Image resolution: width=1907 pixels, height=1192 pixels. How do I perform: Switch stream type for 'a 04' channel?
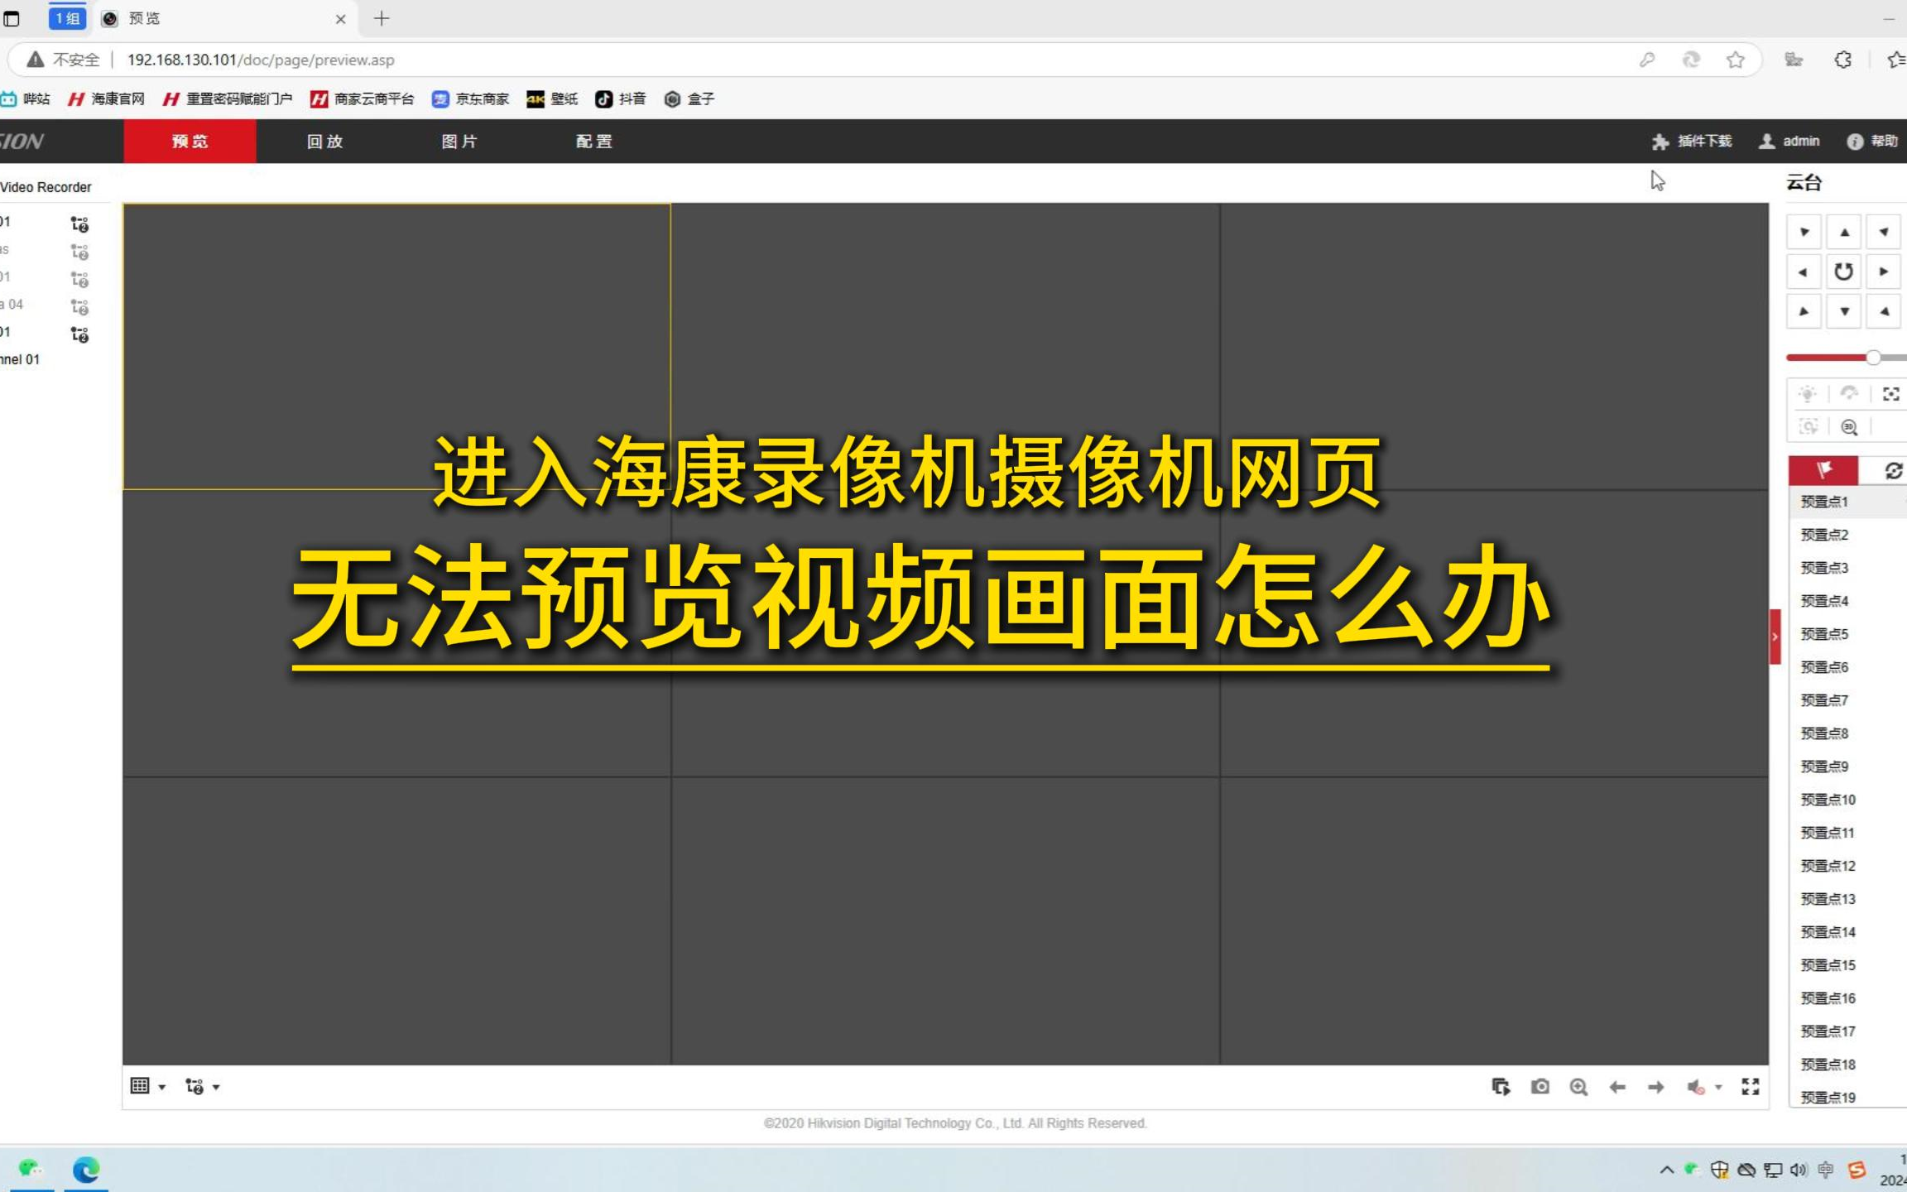[x=79, y=307]
